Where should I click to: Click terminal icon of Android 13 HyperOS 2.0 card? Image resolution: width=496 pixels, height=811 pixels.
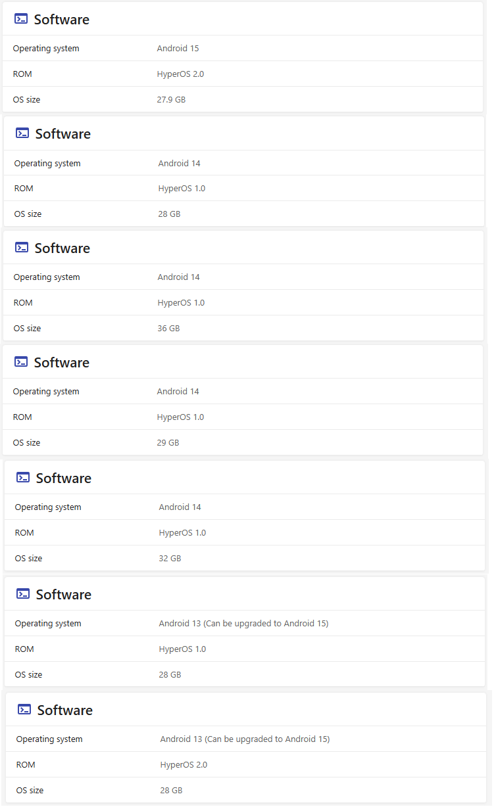pos(24,710)
